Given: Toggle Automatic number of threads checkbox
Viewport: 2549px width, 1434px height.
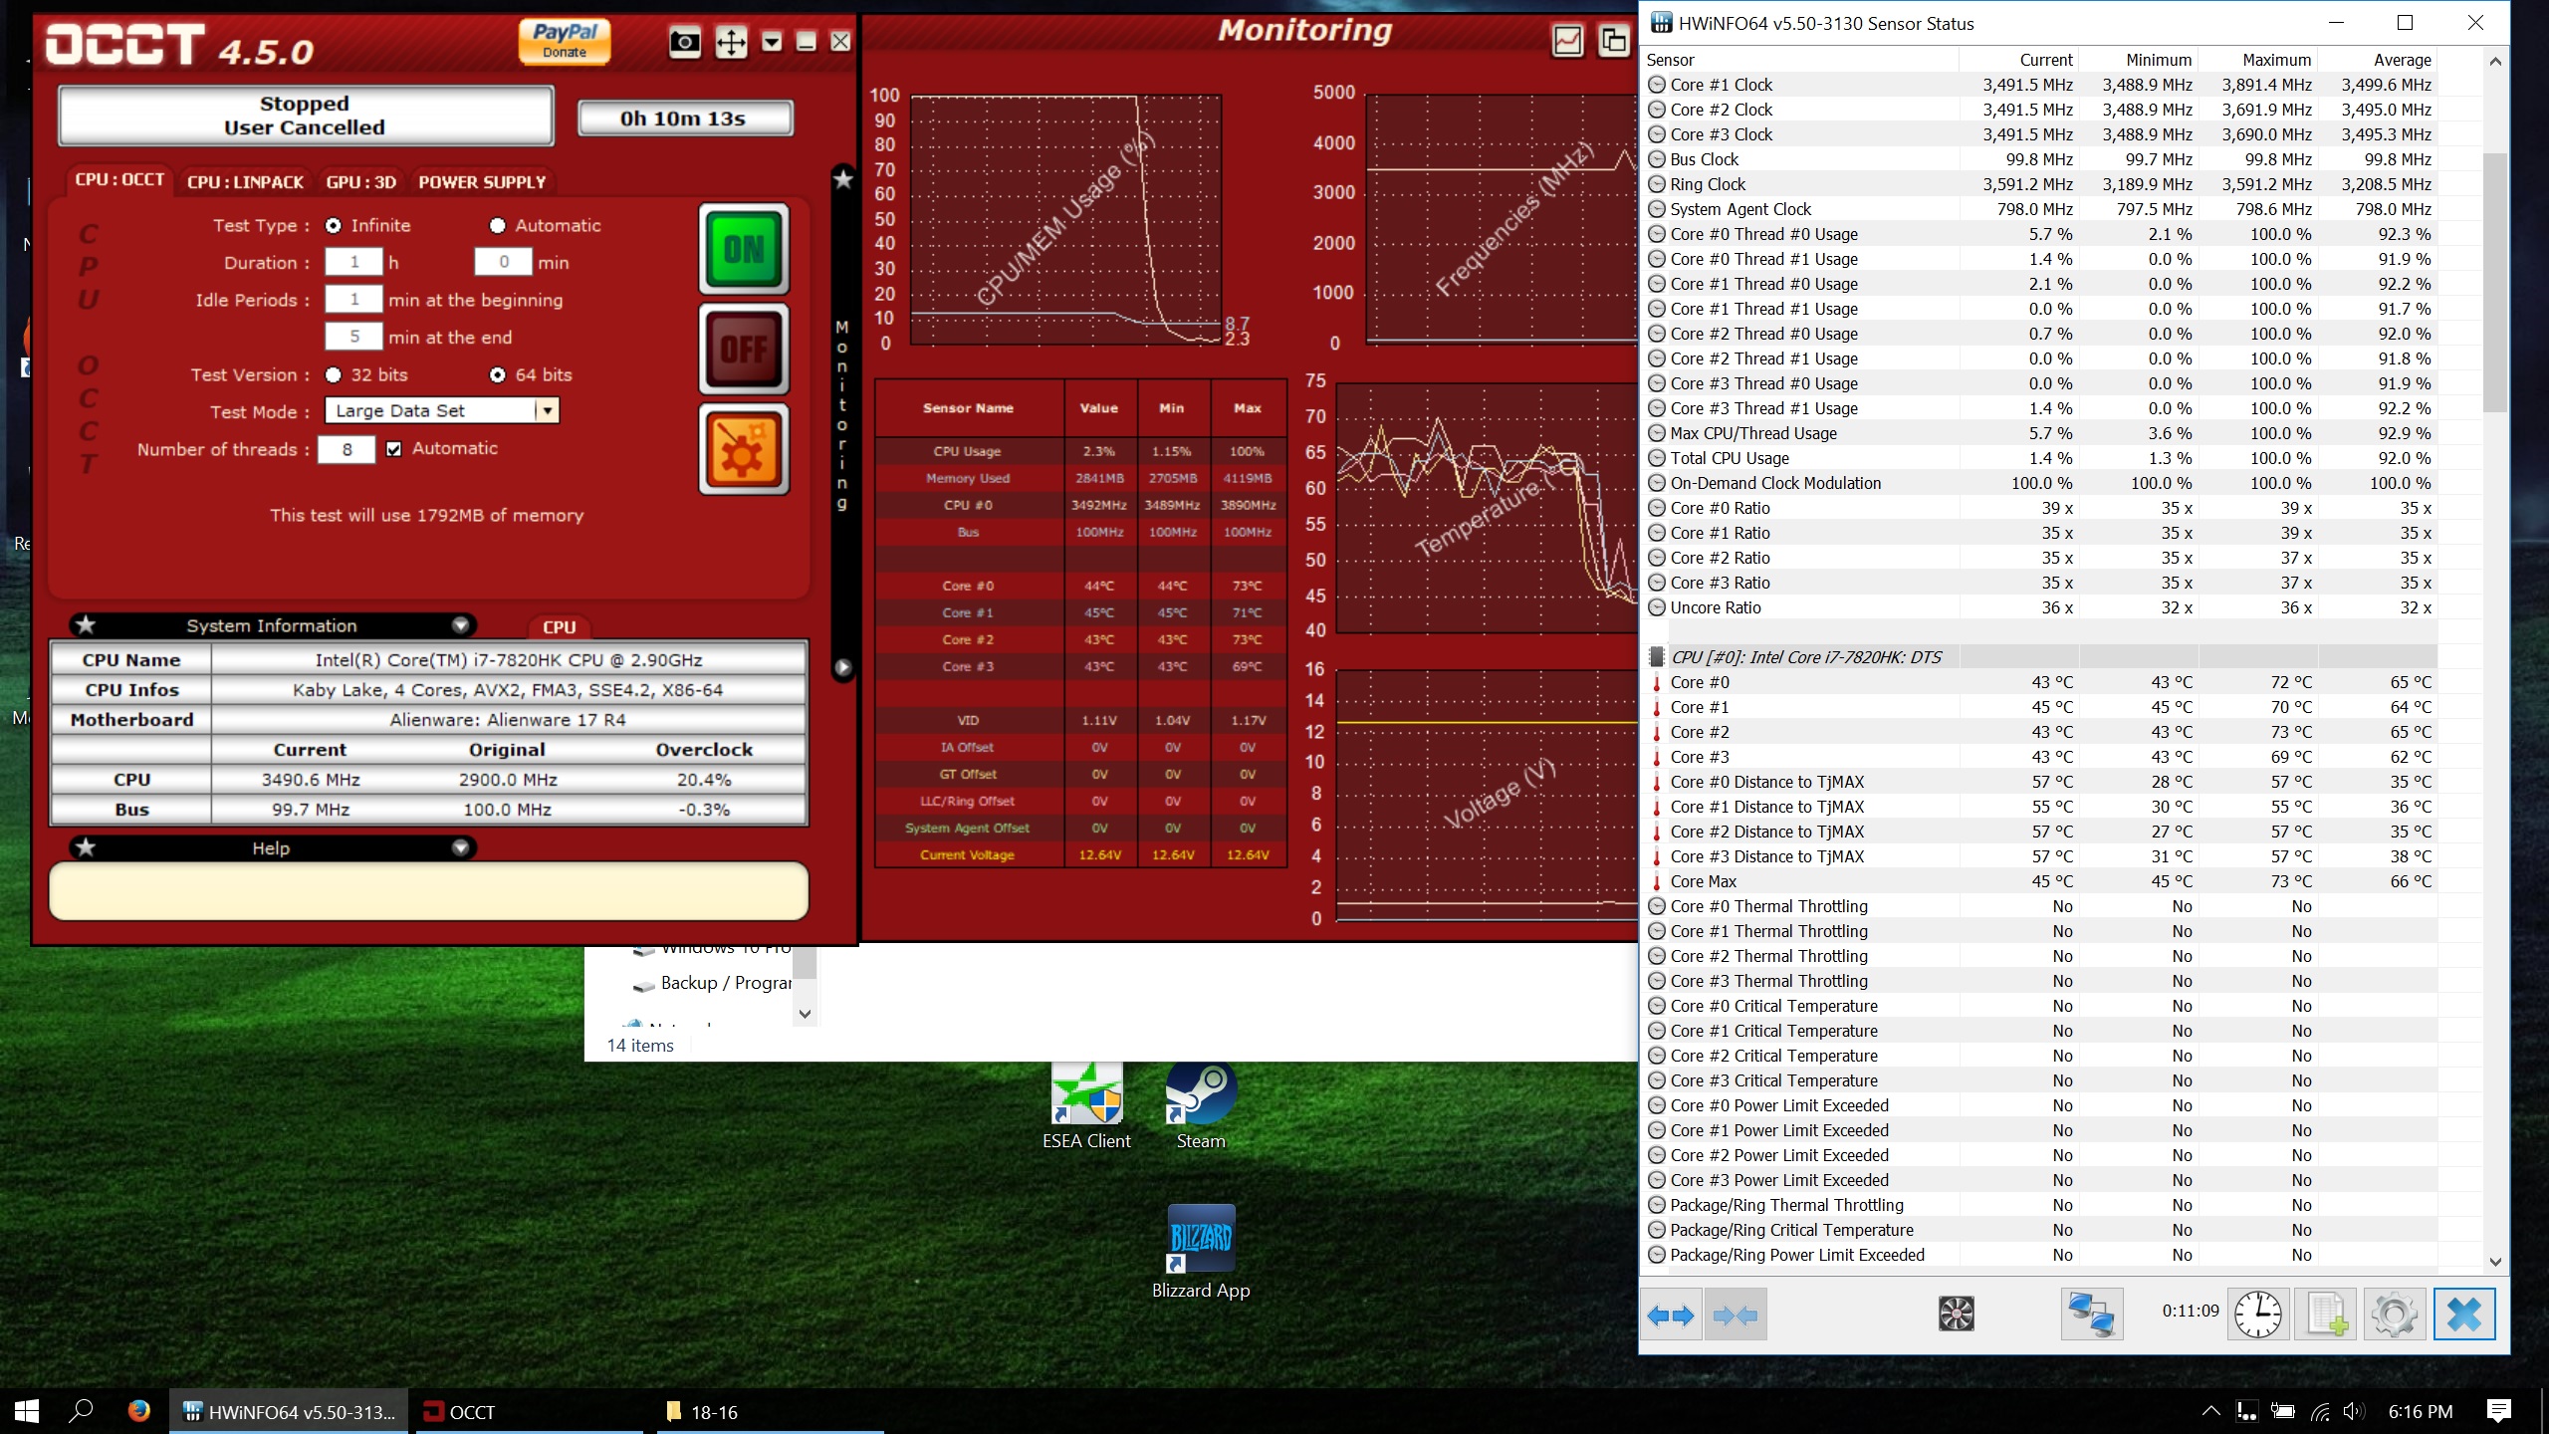Looking at the screenshot, I should [394, 449].
